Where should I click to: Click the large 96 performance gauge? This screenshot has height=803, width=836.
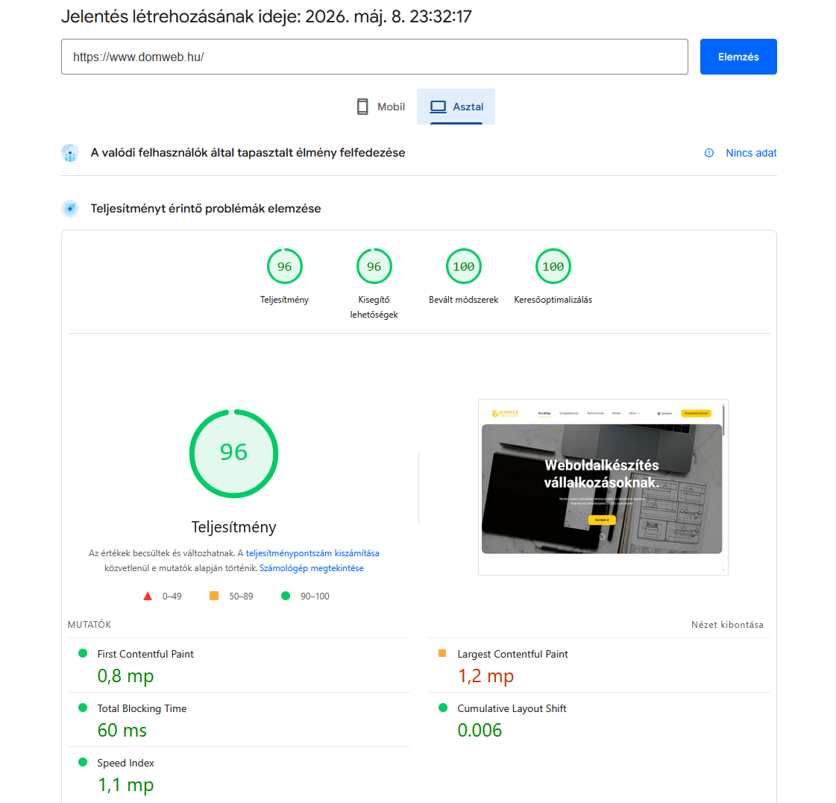coord(233,453)
